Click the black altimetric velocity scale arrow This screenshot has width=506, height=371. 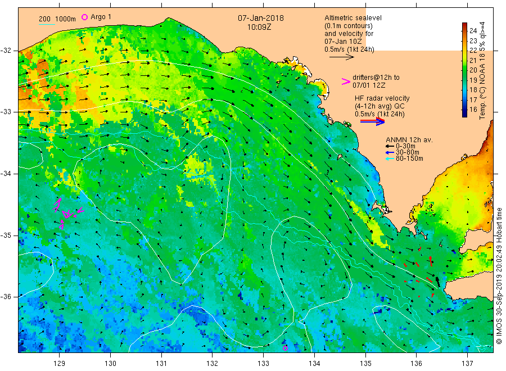coord(341,57)
